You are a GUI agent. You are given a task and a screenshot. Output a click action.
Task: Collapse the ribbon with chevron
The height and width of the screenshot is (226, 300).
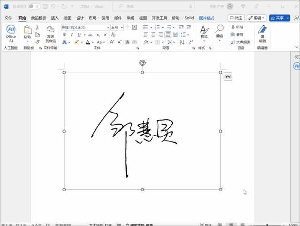[x=297, y=47]
